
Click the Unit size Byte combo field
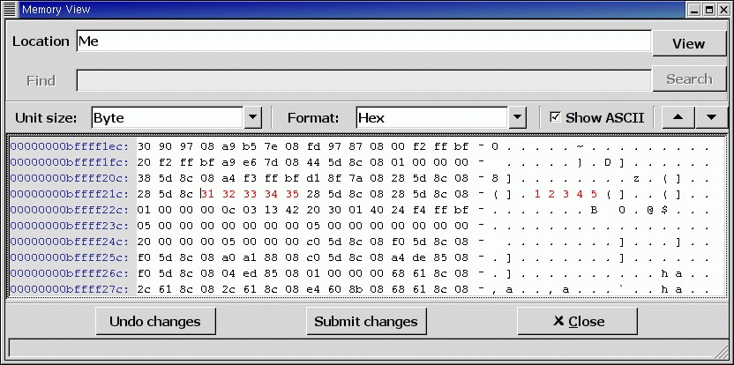tap(168, 117)
